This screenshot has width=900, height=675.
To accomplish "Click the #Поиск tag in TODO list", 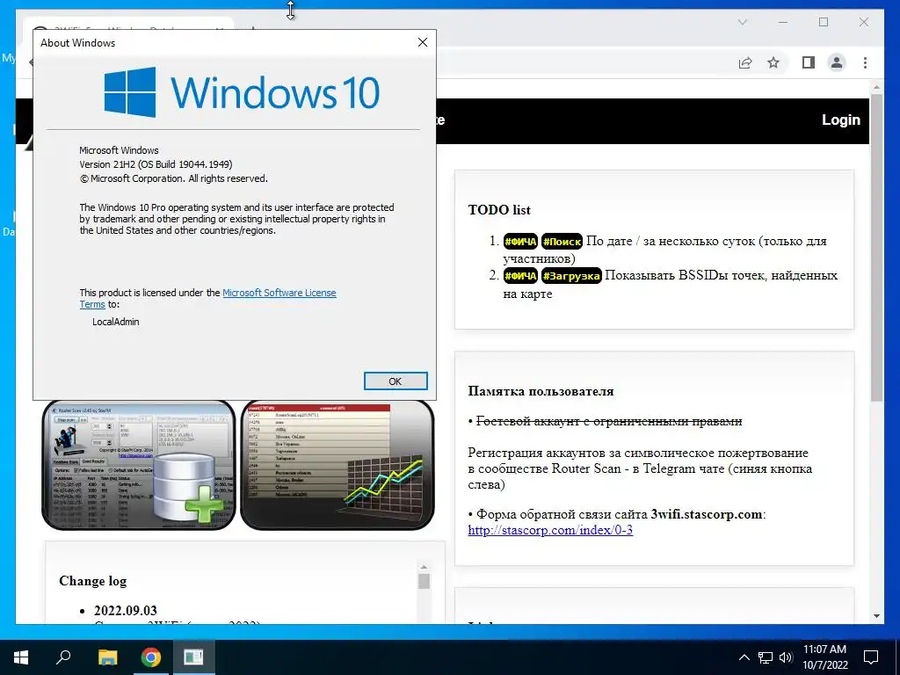I will 562,242.
